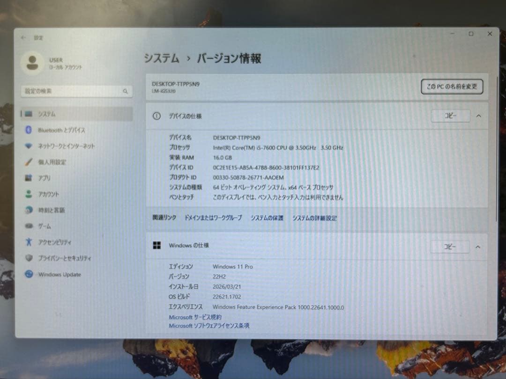Open 個人用設定 settings
This screenshot has height=379, width=506.
(76, 162)
